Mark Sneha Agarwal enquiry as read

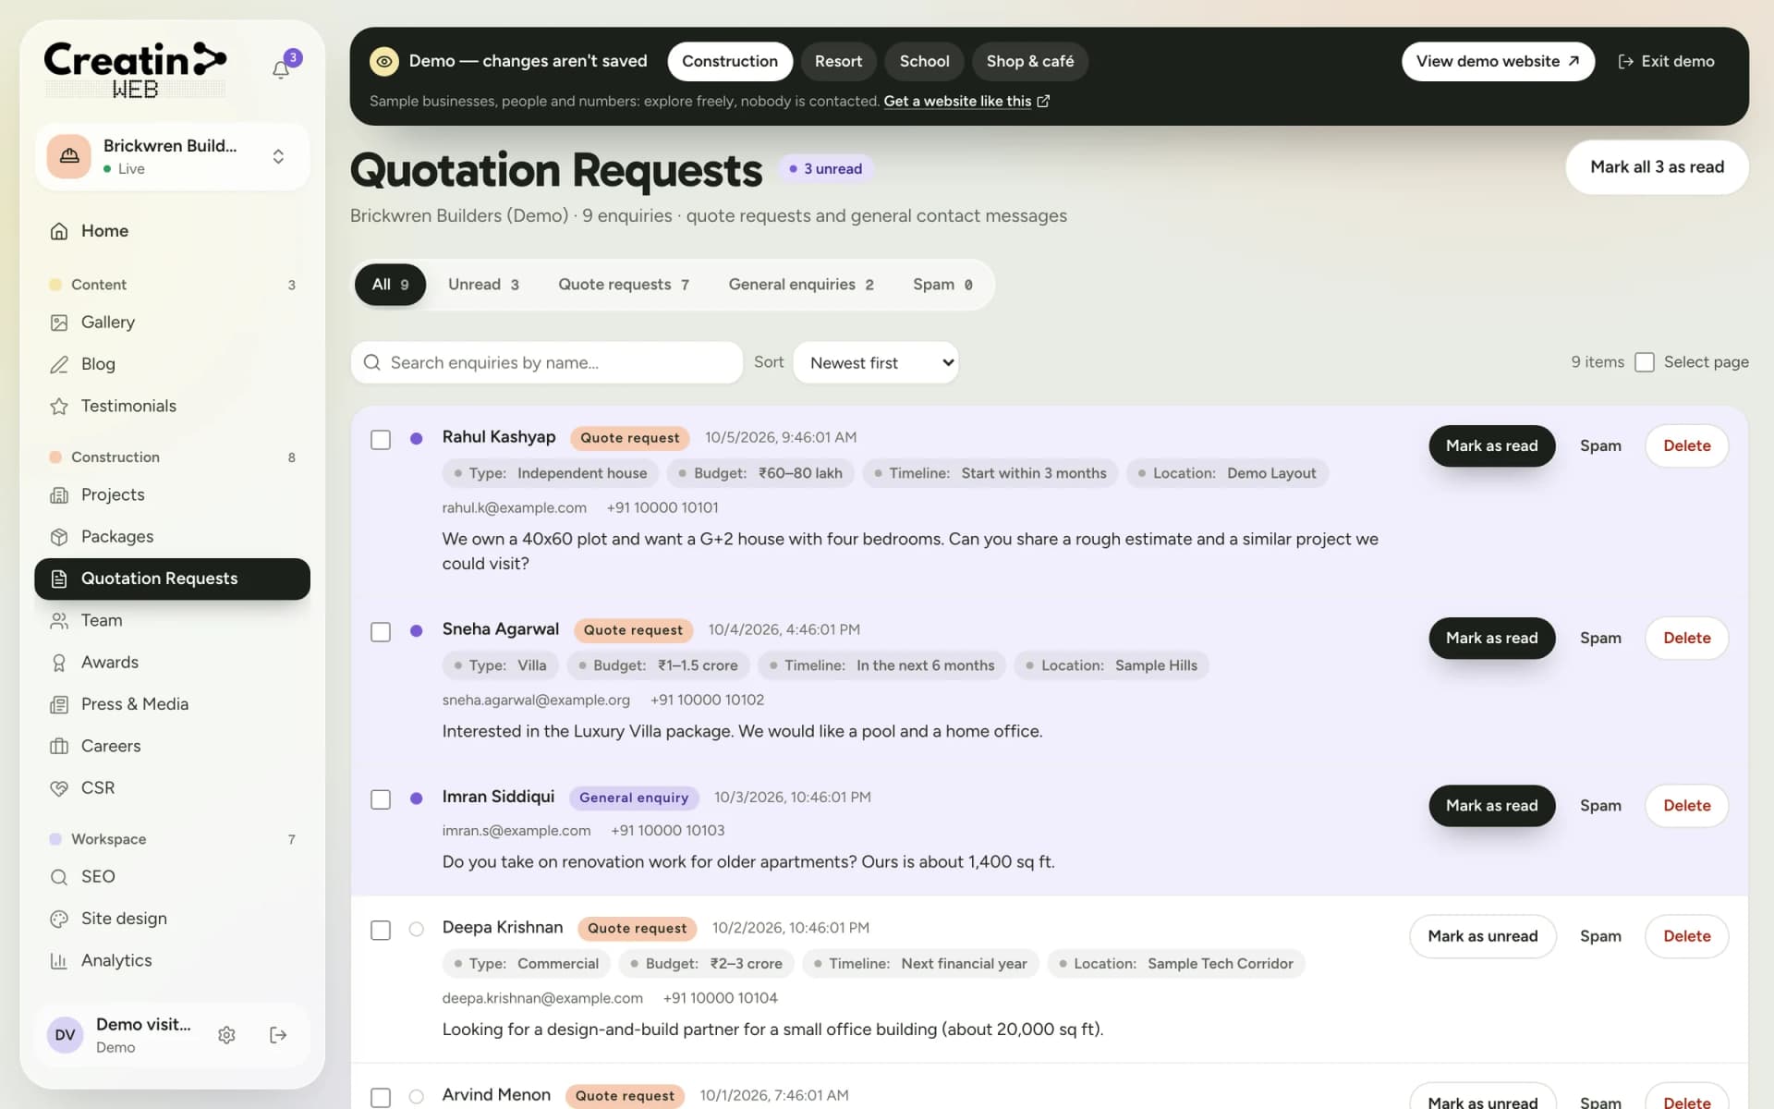tap(1491, 639)
